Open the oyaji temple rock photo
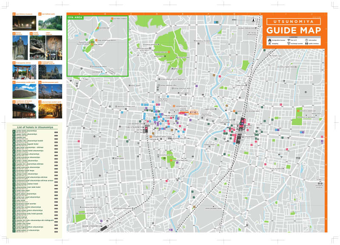This screenshot has height=245, width=340. click(x=37, y=48)
